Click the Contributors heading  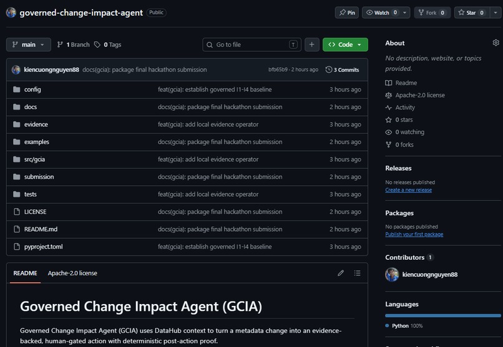pos(404,257)
